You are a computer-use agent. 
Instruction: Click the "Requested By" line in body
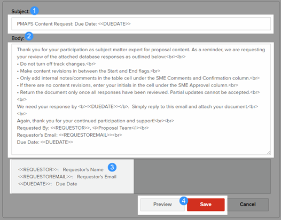pos(83,128)
